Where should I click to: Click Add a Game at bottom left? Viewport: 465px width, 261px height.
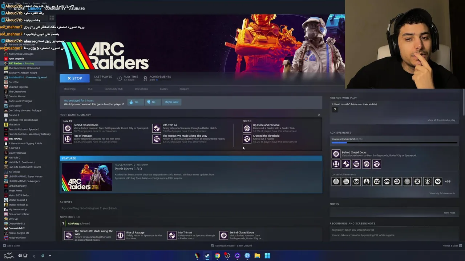(x=11, y=246)
